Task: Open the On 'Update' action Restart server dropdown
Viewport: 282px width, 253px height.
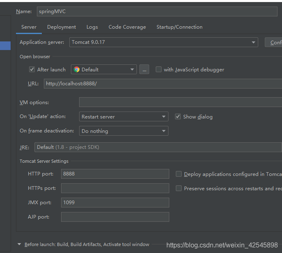Action: click(x=124, y=116)
